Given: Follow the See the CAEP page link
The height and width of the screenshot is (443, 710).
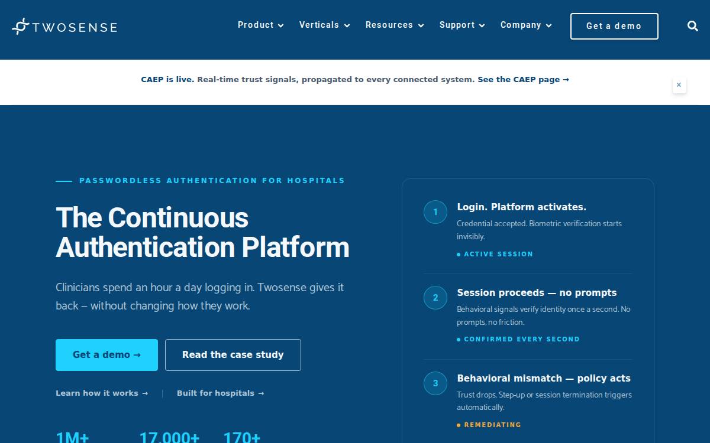Looking at the screenshot, I should 524,80.
